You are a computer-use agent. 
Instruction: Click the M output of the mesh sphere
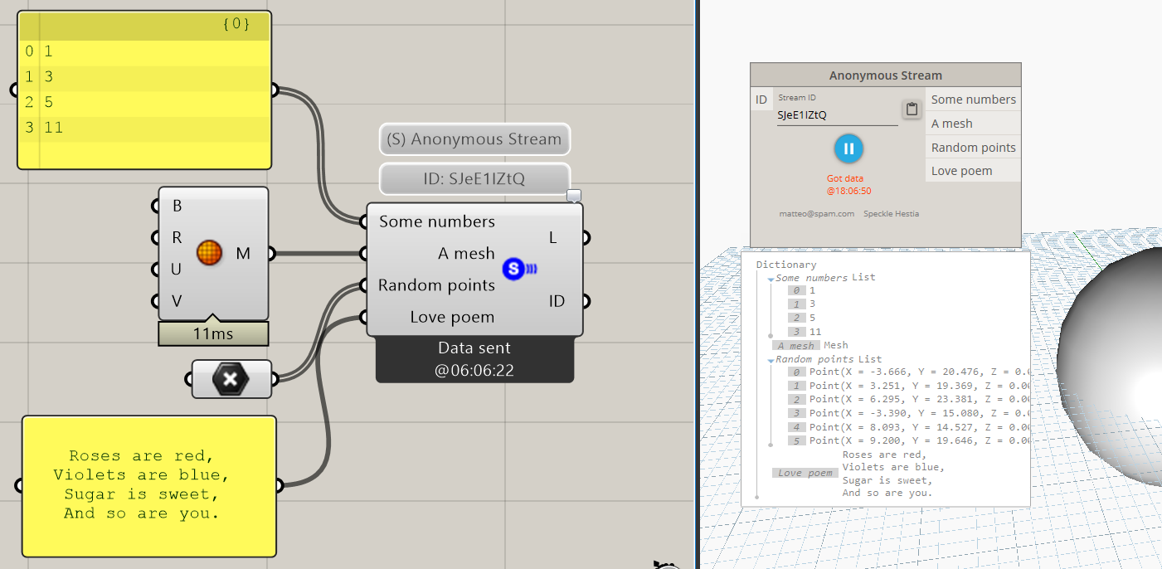243,253
